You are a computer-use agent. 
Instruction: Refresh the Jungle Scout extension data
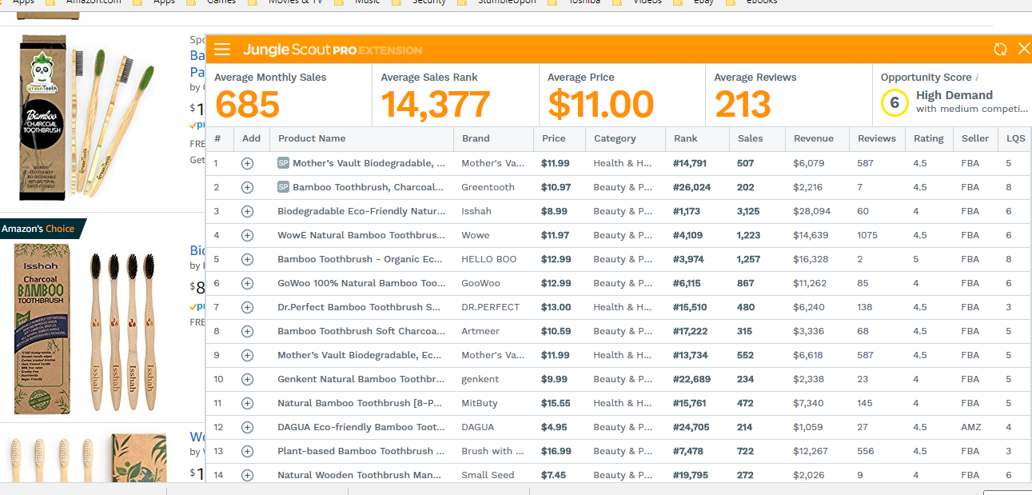click(x=1000, y=50)
